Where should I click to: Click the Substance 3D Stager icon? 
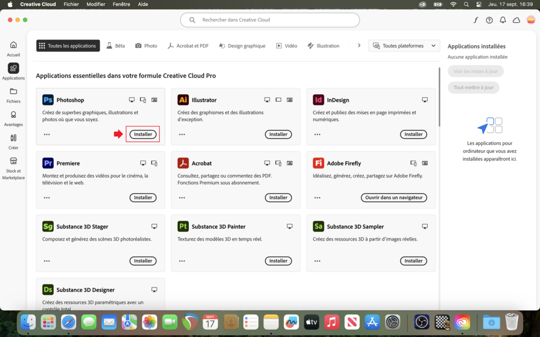point(48,226)
